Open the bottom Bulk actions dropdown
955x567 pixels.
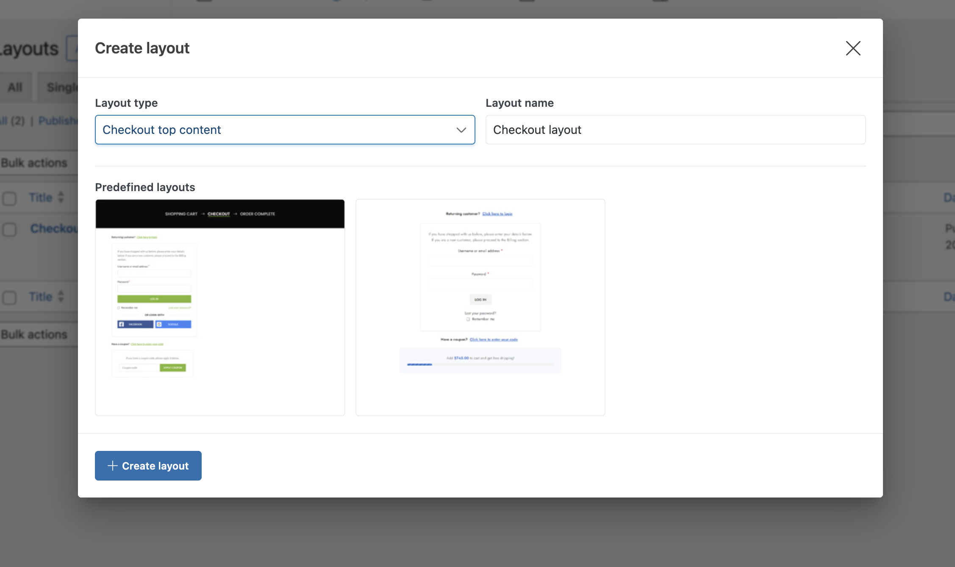point(38,334)
